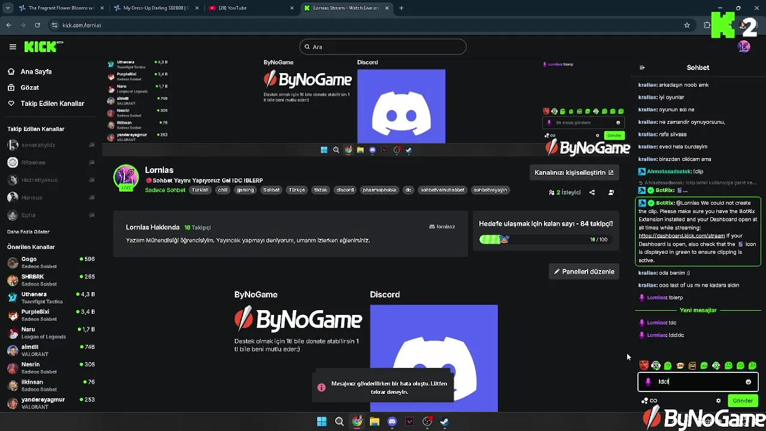
Task: Click the share icon beside İzleyici count
Action: [x=592, y=192]
